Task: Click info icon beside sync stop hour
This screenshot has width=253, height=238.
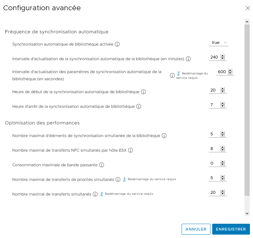Action: tap(139, 106)
